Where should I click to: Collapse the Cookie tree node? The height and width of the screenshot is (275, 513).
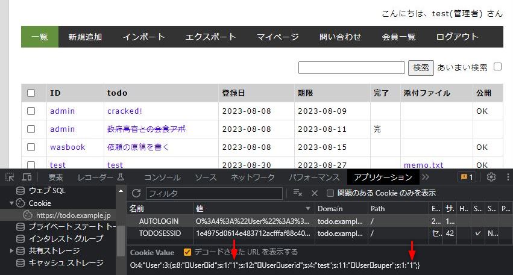11,203
